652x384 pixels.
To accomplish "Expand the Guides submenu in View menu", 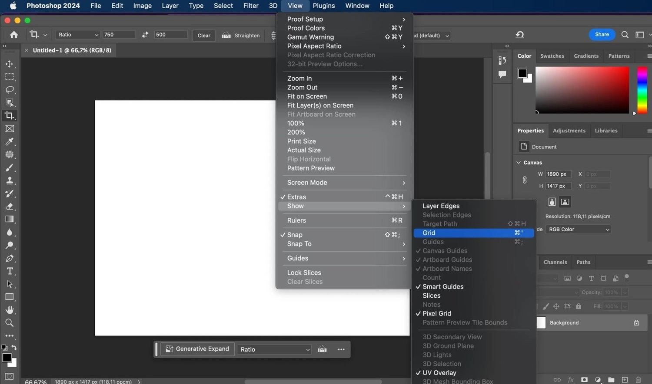I will [344, 258].
